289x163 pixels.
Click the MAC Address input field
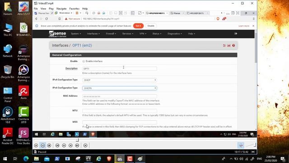[x=119, y=96]
